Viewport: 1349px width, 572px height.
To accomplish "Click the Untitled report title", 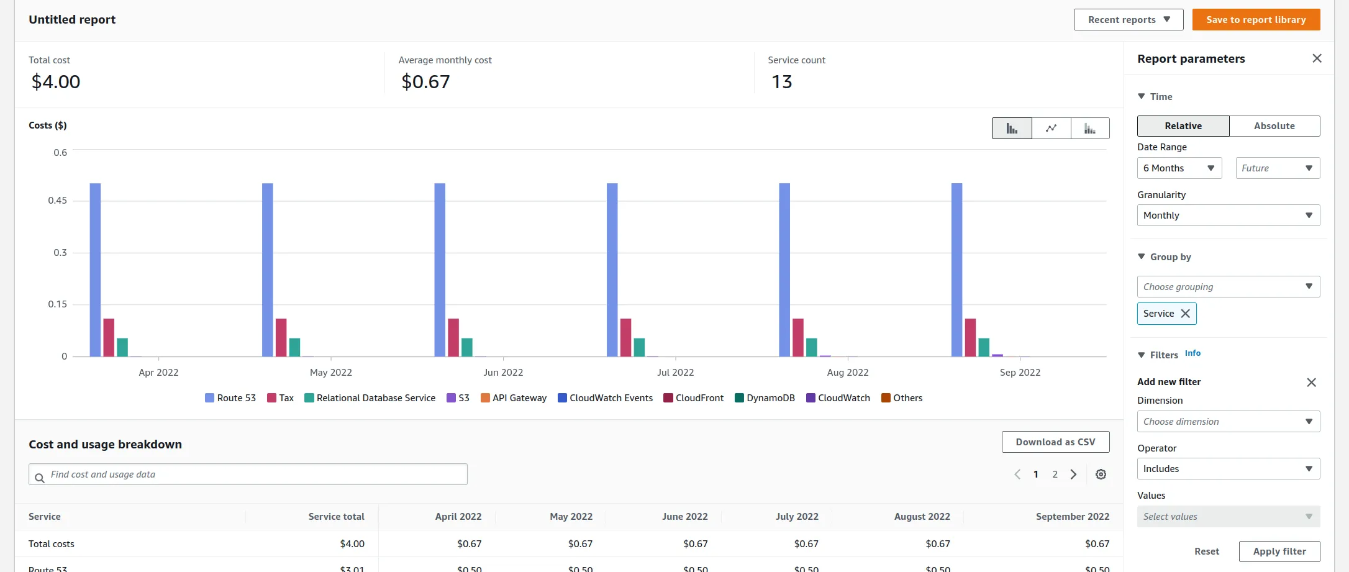I will click(72, 20).
